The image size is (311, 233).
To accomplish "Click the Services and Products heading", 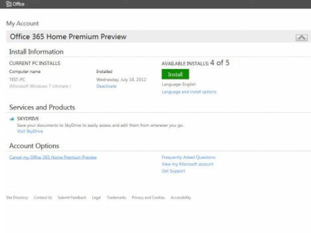I will 42,107.
